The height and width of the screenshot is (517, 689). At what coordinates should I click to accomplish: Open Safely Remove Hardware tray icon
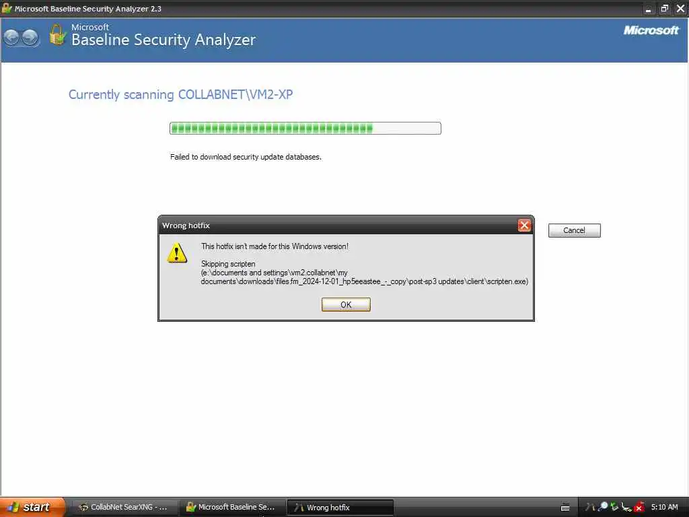[x=626, y=508]
